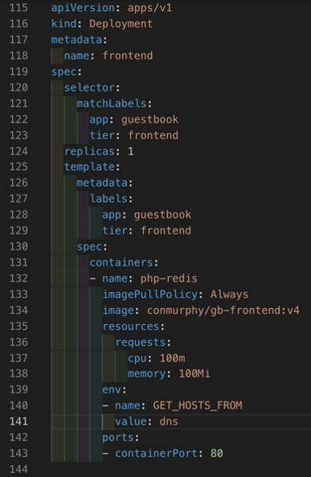Place cursor on template key
This screenshot has width=311, height=477.
pos(89,167)
